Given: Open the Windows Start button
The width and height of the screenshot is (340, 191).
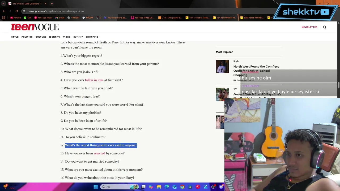Looking at the screenshot, I should tap(96, 187).
